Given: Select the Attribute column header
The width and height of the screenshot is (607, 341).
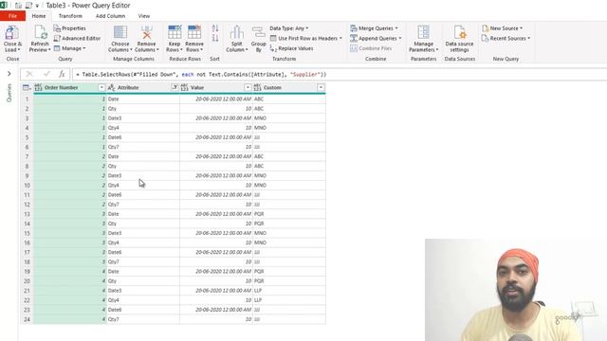Looking at the screenshot, I should tap(143, 88).
